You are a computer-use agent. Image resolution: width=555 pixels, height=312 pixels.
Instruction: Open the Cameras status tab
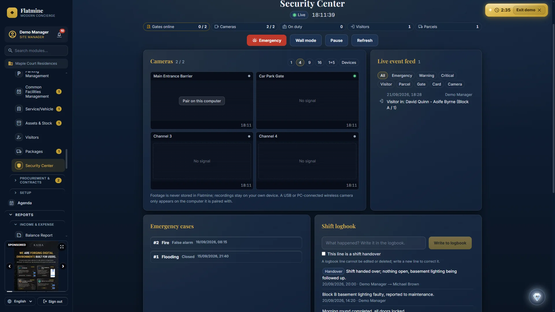(245, 27)
